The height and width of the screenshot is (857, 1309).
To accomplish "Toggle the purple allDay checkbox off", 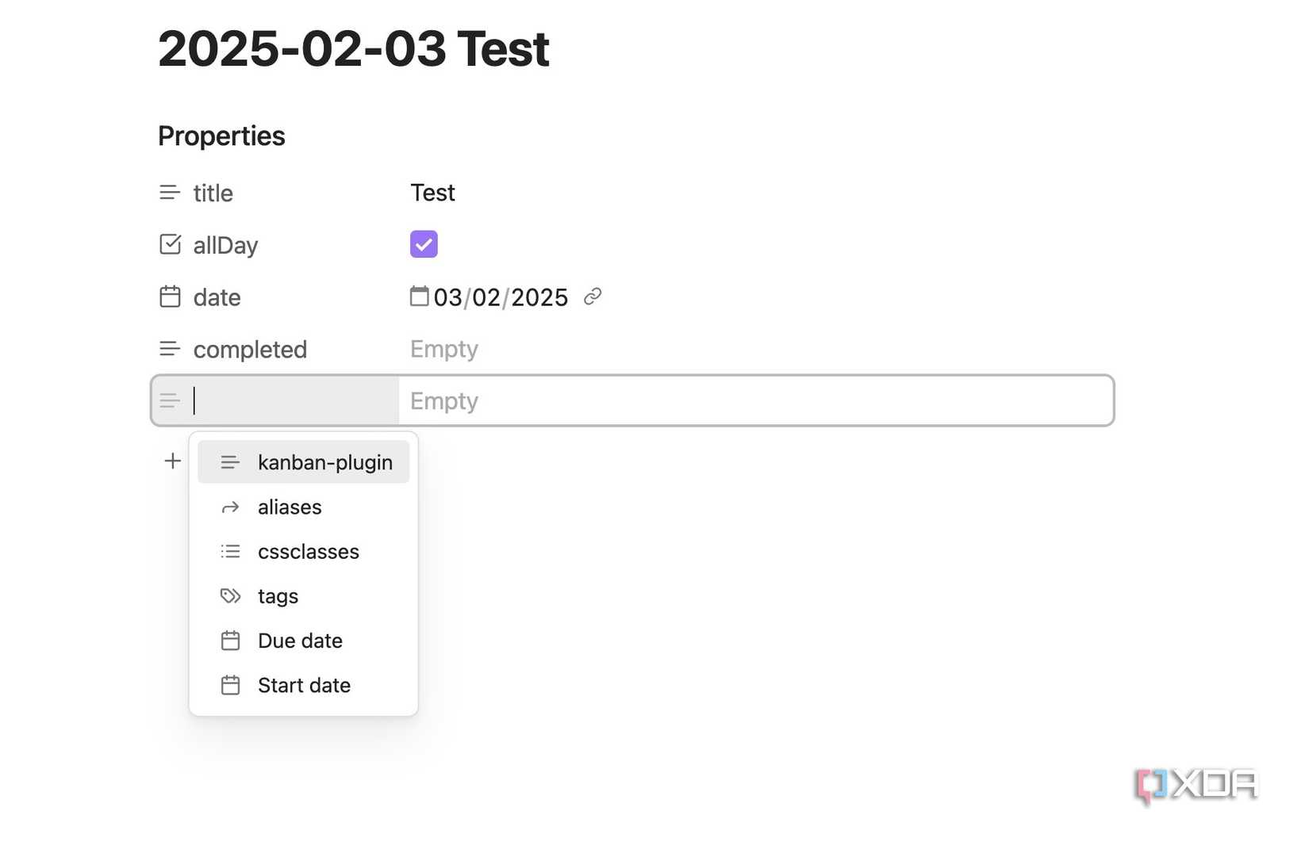I will click(424, 244).
